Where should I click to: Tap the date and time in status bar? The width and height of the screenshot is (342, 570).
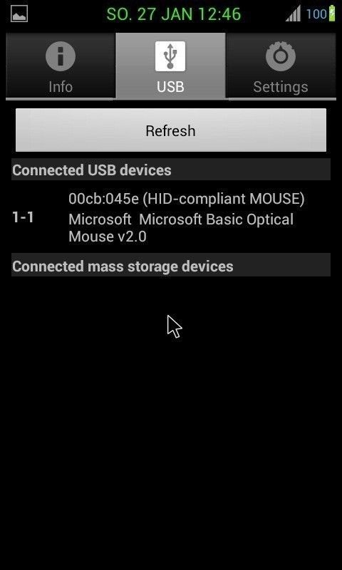point(174,14)
